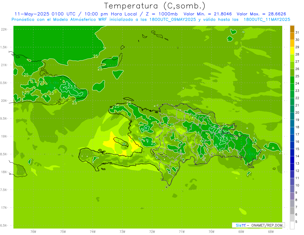Click the "71W" longitude label
Image resolution: width=304 pixels, height=235 pixels.
pos(182,231)
